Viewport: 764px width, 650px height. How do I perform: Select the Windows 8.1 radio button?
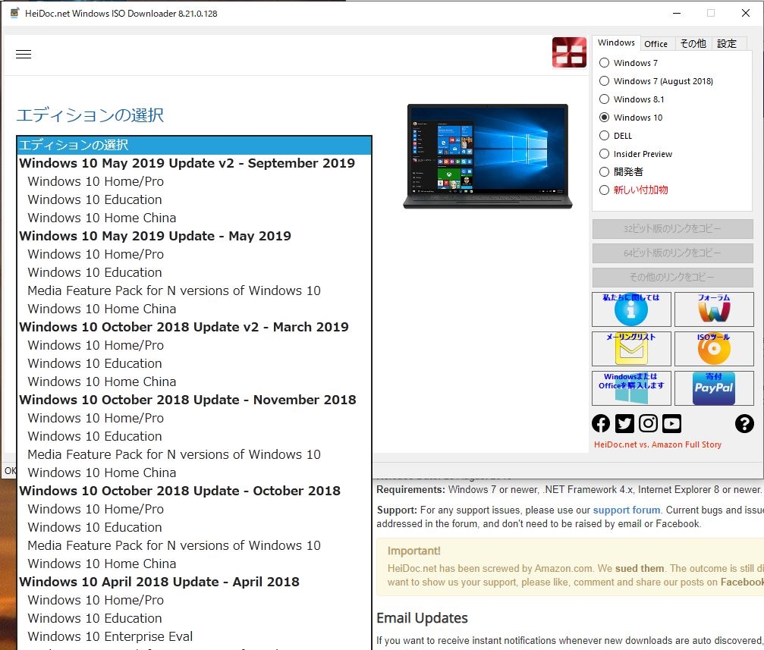(x=604, y=99)
